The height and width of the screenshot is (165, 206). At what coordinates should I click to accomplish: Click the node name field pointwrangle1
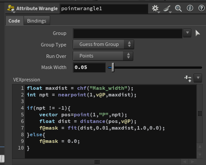pyautogui.click(x=104, y=8)
